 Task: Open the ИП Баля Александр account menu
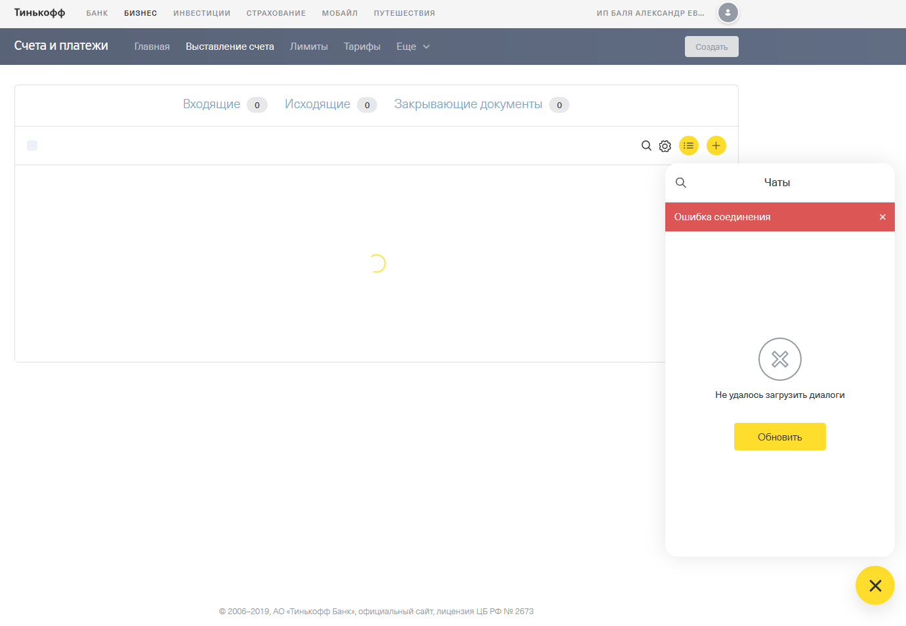click(649, 13)
